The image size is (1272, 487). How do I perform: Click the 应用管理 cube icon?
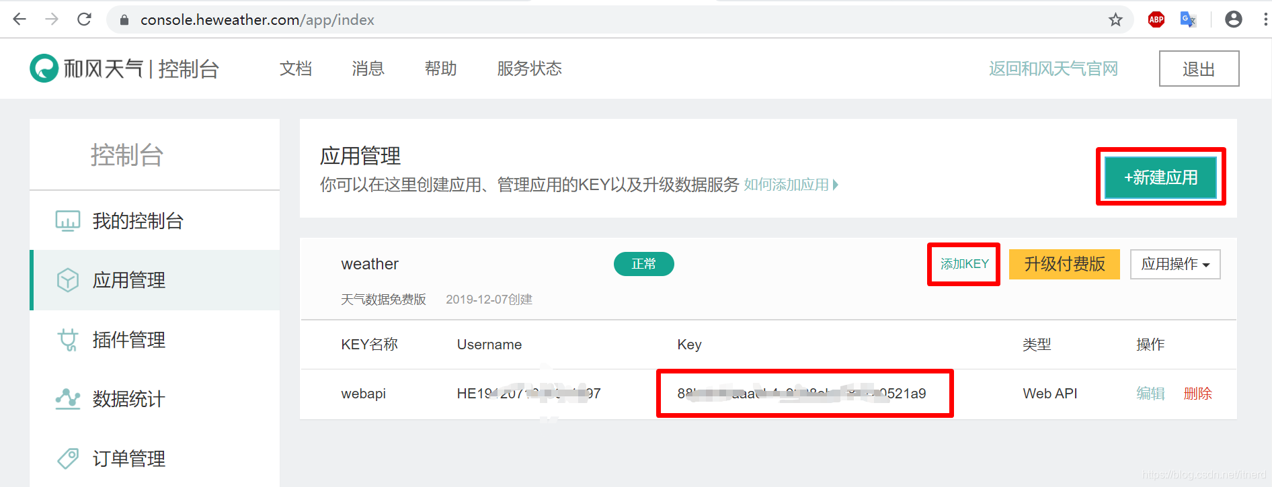pyautogui.click(x=68, y=280)
